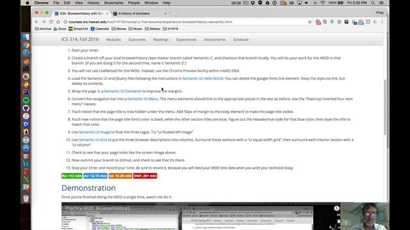Open the Modules nav item
The image size is (410, 230).
coord(113,40)
